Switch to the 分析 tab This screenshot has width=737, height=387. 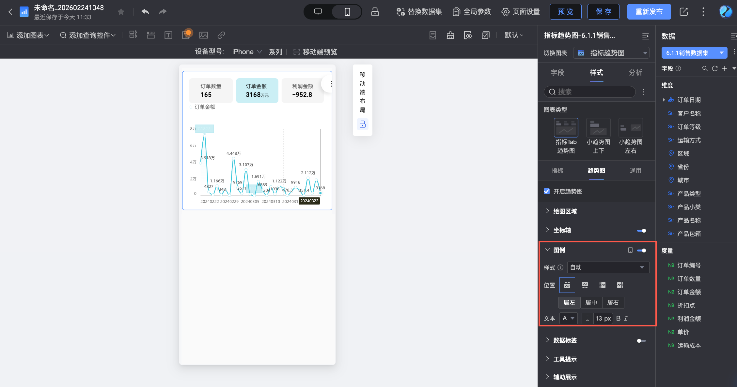click(635, 72)
